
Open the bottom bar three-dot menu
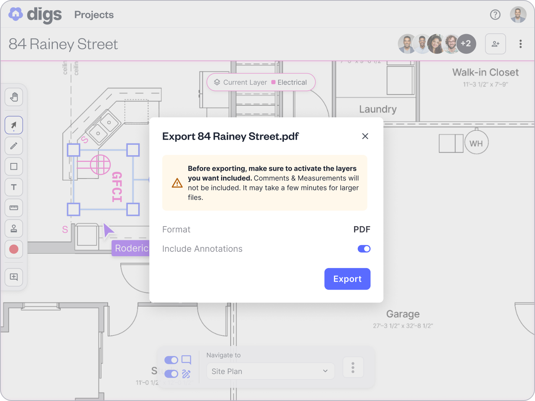point(353,368)
